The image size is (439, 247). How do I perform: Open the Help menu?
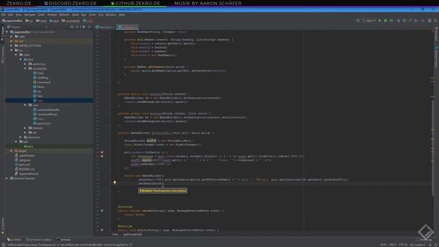[x=121, y=14]
